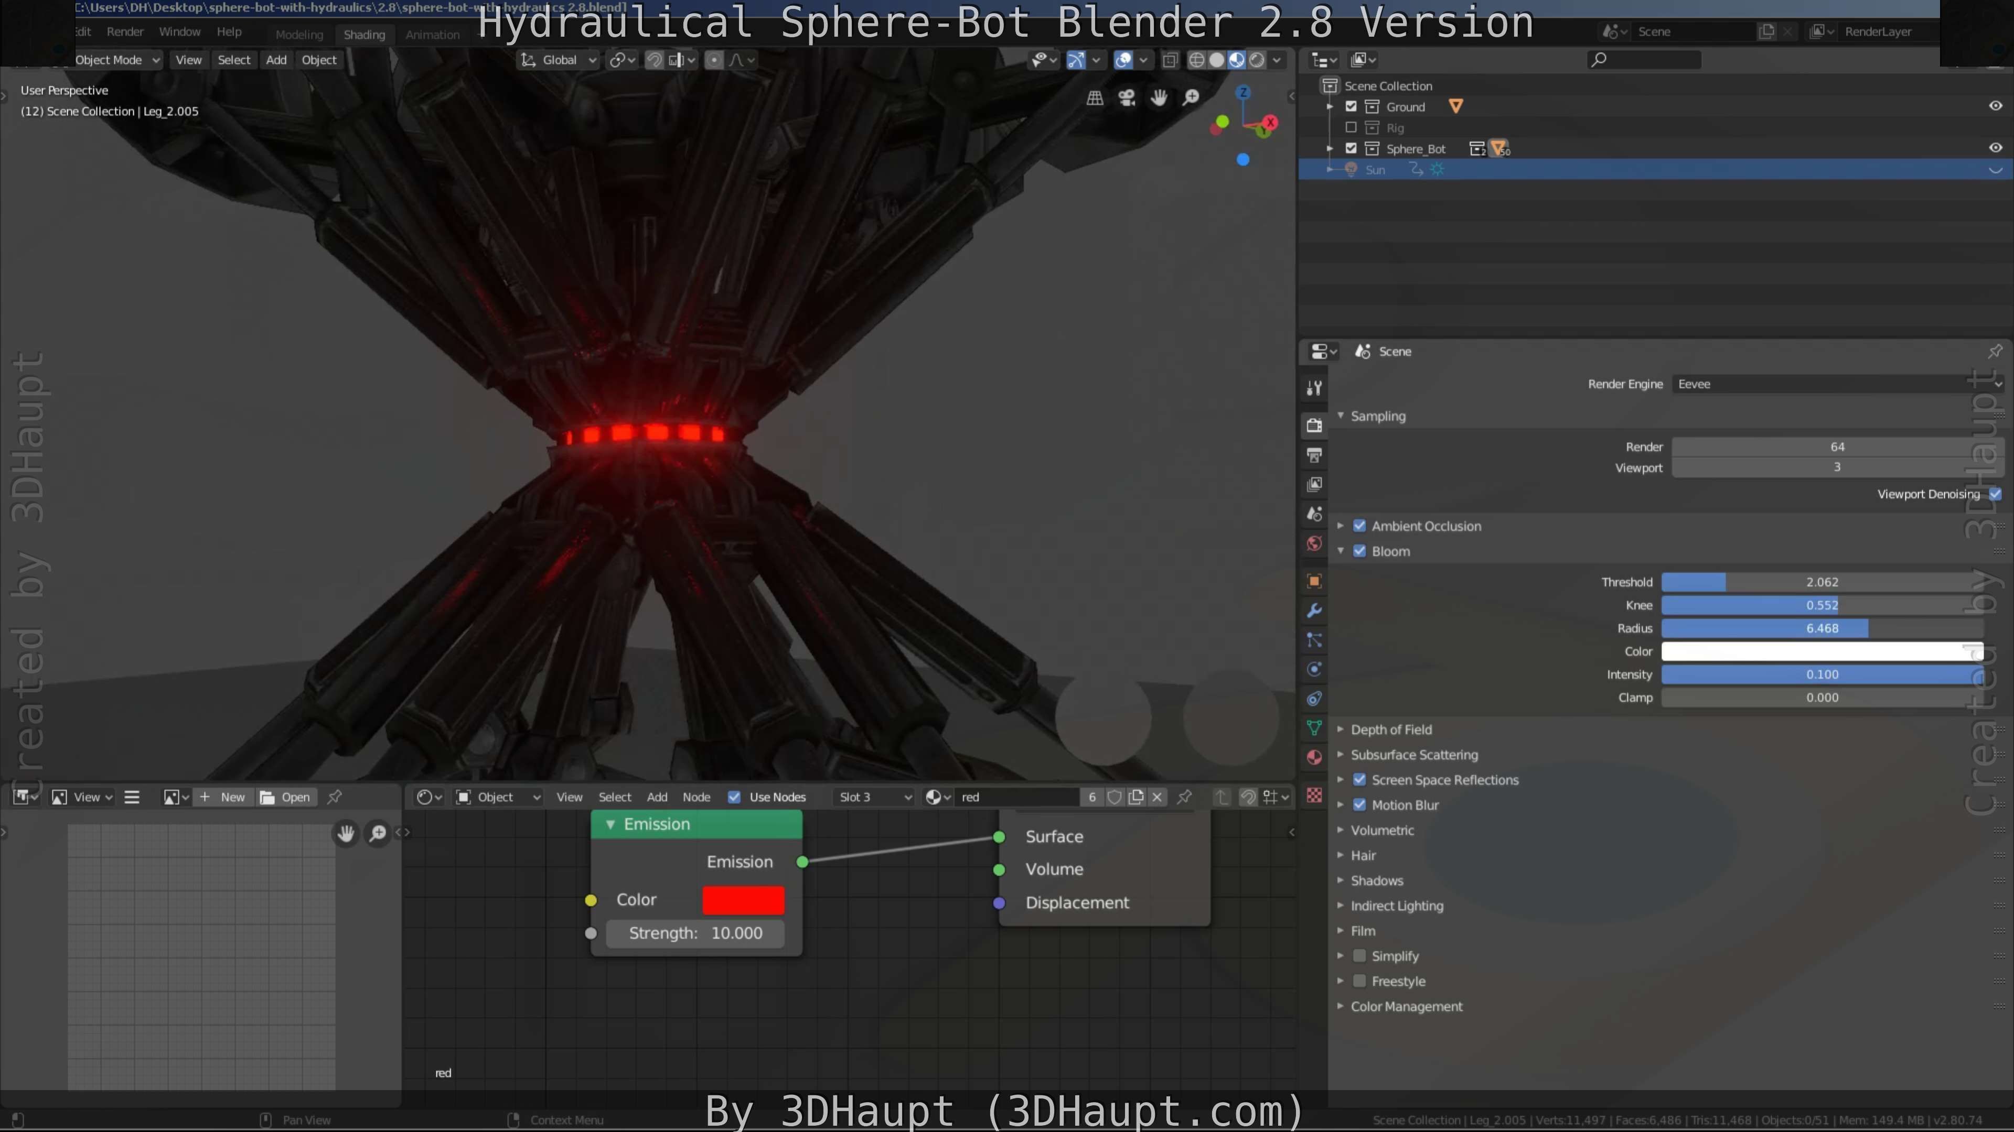The width and height of the screenshot is (2014, 1132).
Task: Open the World properties tab icon
Action: pyautogui.click(x=1314, y=543)
